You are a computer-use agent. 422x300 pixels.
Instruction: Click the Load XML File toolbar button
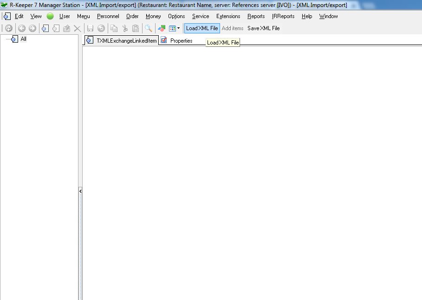pos(202,28)
